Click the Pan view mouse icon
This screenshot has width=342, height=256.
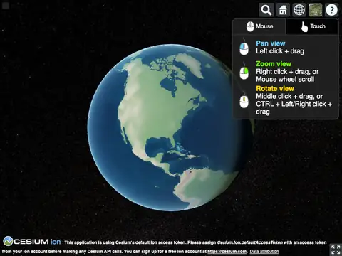(244, 47)
